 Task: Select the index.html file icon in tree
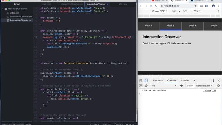click(x=8, y=13)
